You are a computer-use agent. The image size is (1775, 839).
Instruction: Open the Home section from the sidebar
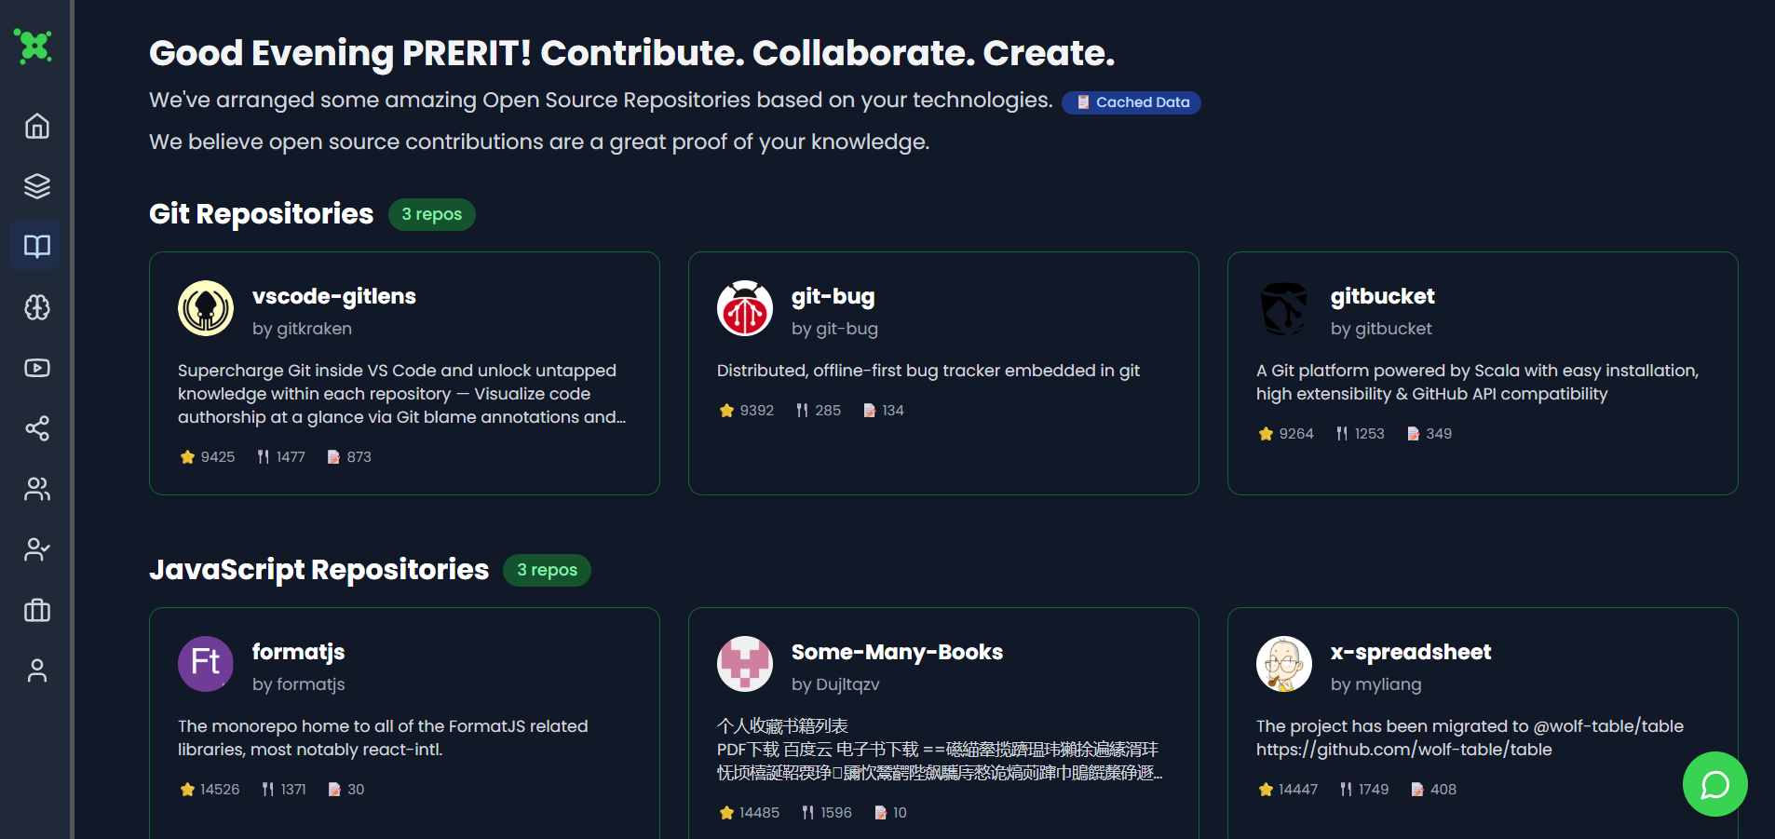(x=35, y=126)
